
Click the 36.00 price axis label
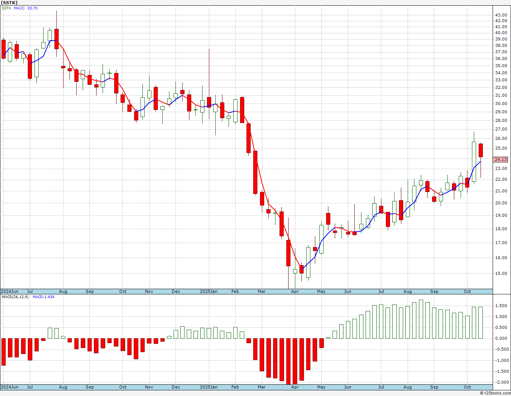tap(501, 58)
